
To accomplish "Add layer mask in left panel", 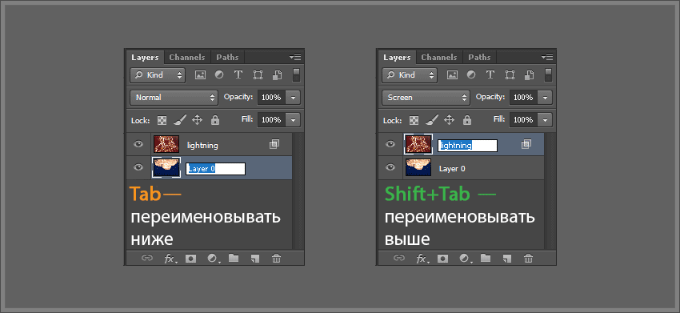I will [191, 259].
